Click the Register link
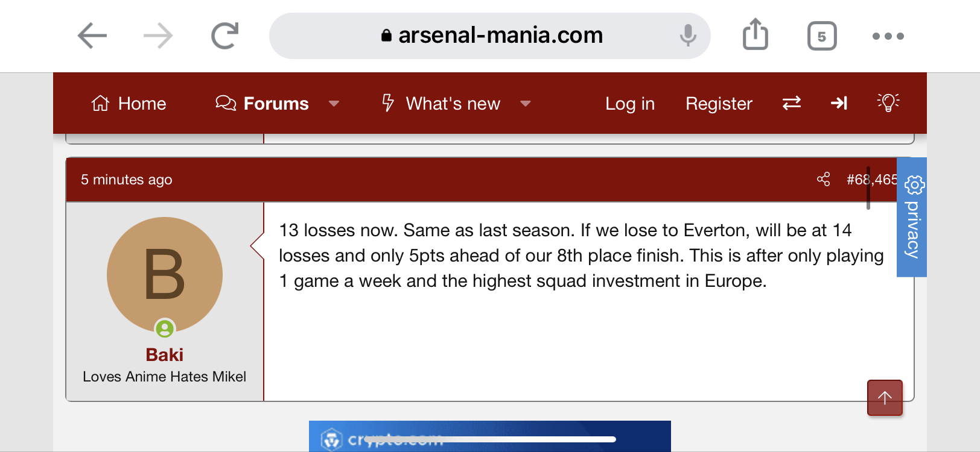This screenshot has height=452, width=980. pyautogui.click(x=719, y=104)
